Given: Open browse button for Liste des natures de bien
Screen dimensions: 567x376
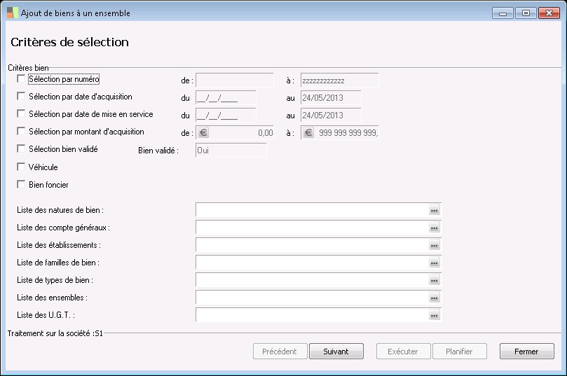Looking at the screenshot, I should pyautogui.click(x=435, y=210).
